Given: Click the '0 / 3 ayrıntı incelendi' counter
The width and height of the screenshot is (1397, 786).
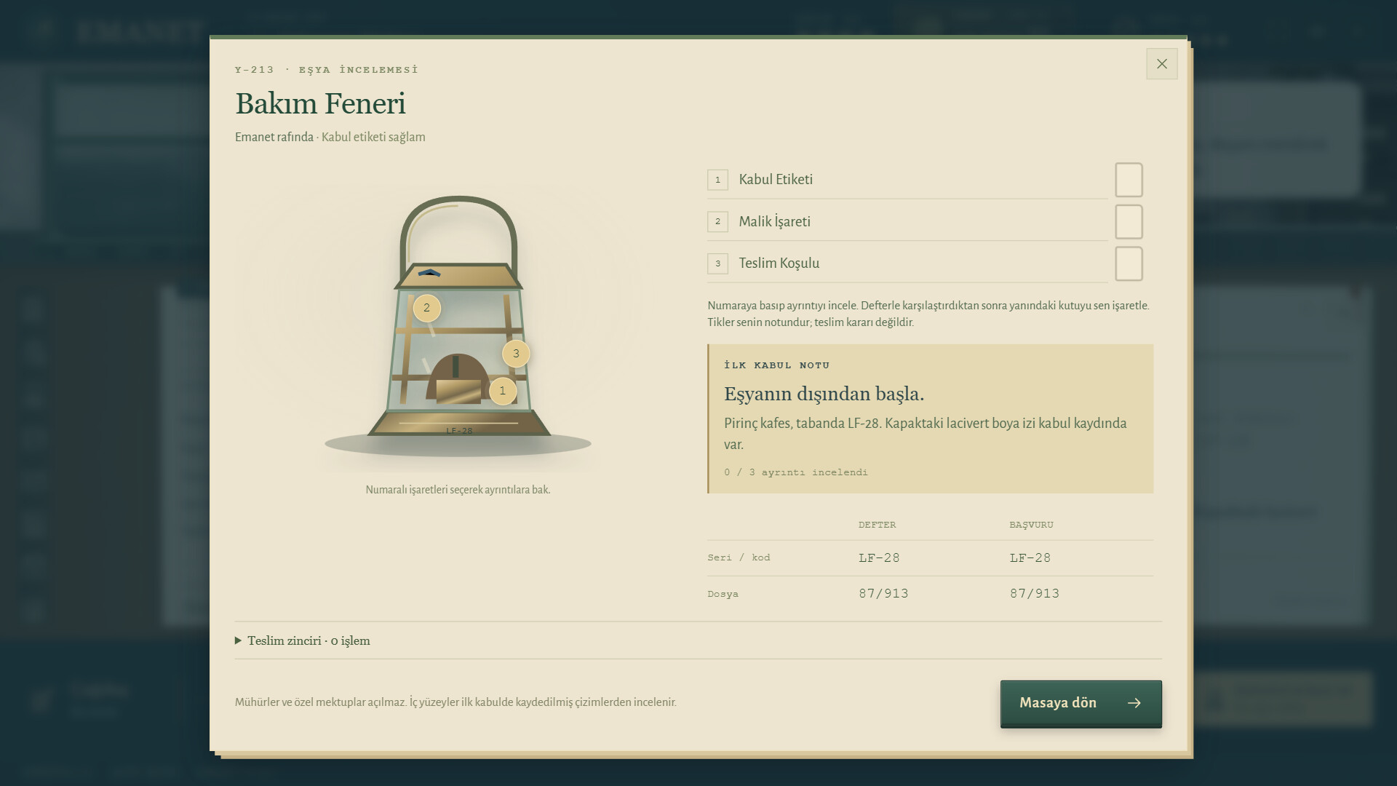Looking at the screenshot, I should [796, 472].
